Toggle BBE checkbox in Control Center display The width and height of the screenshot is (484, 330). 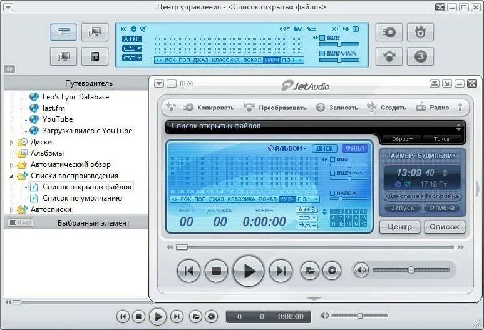point(322,38)
